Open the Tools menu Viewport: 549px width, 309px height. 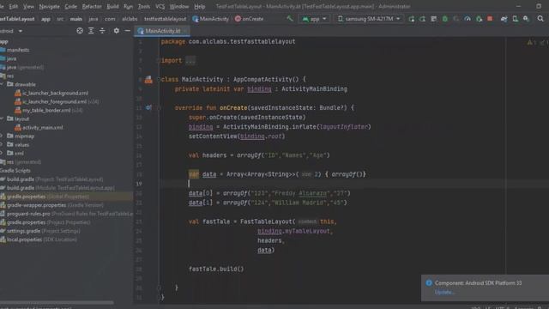click(144, 6)
